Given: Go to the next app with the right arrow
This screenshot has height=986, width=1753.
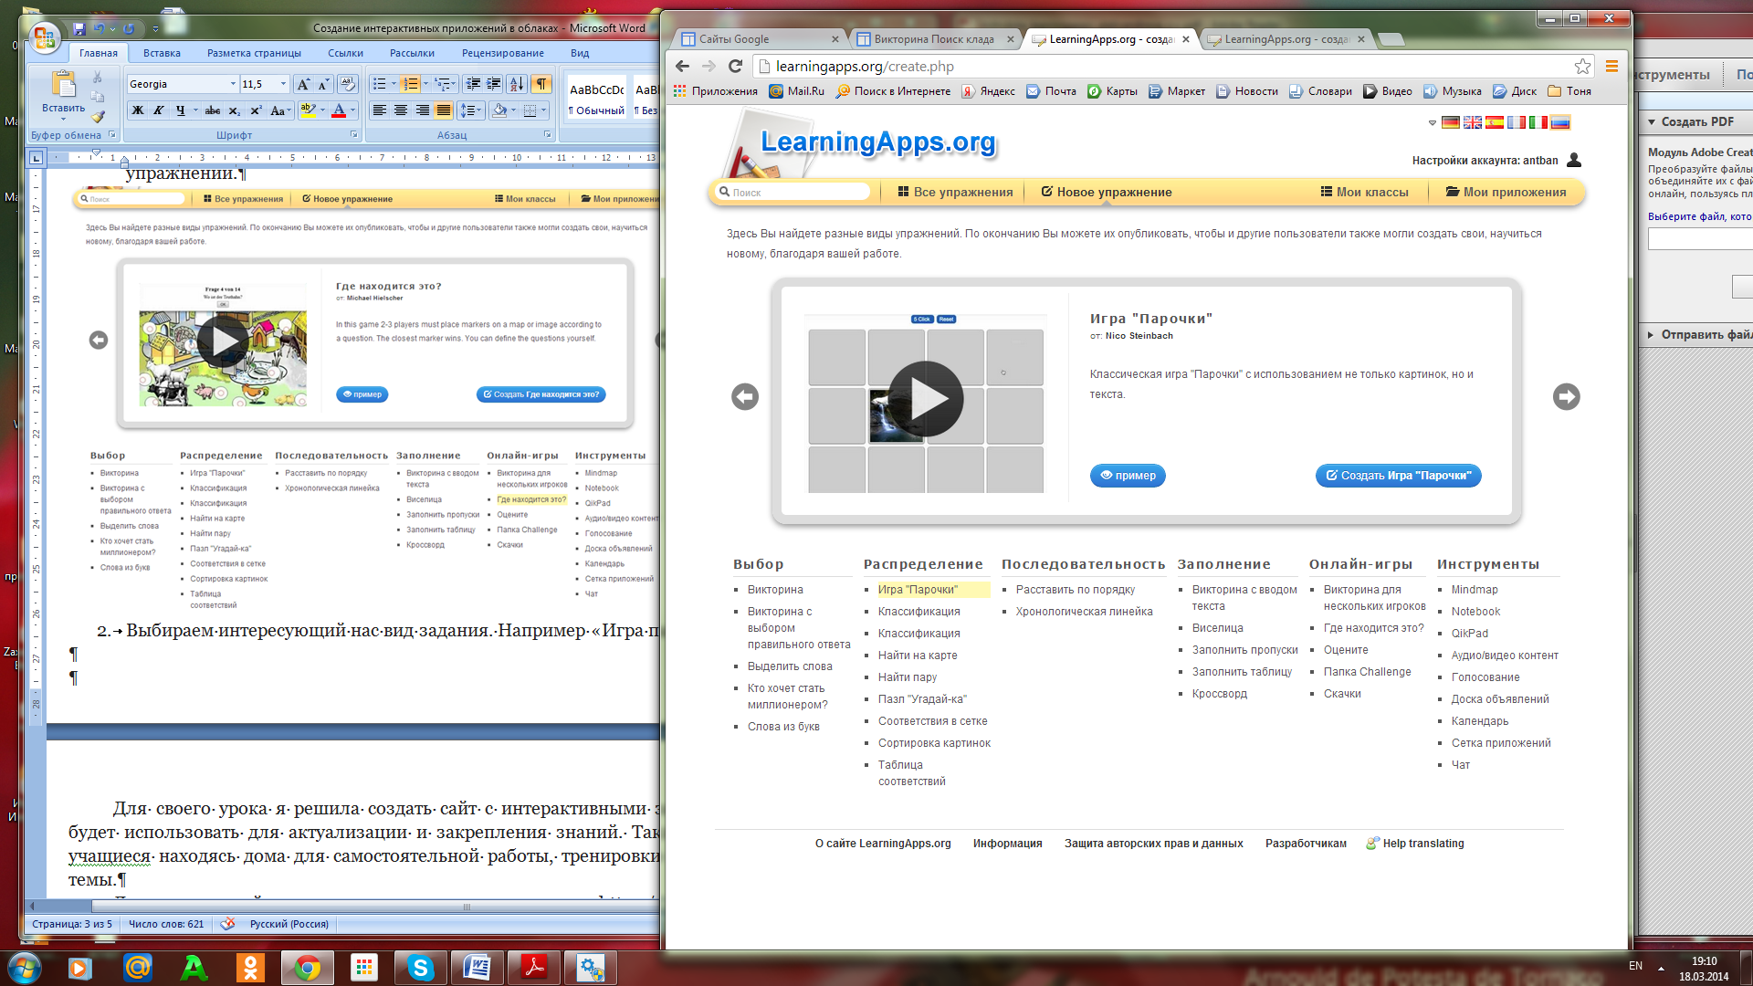Looking at the screenshot, I should click(1567, 397).
